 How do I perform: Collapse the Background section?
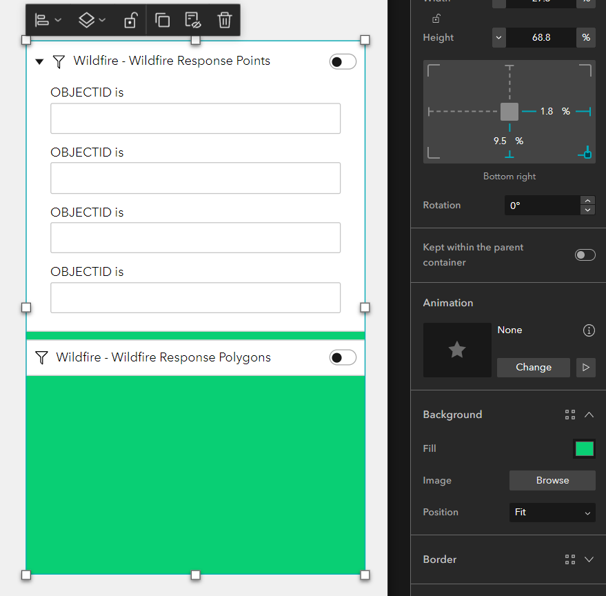point(589,415)
